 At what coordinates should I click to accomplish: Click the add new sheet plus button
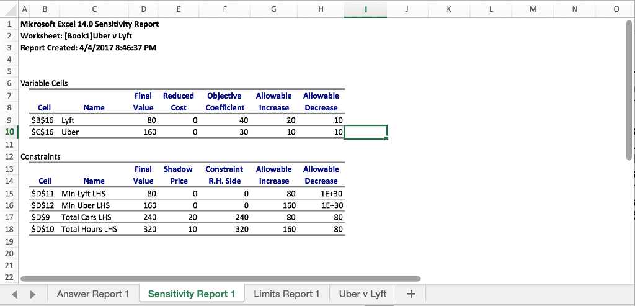tap(412, 294)
